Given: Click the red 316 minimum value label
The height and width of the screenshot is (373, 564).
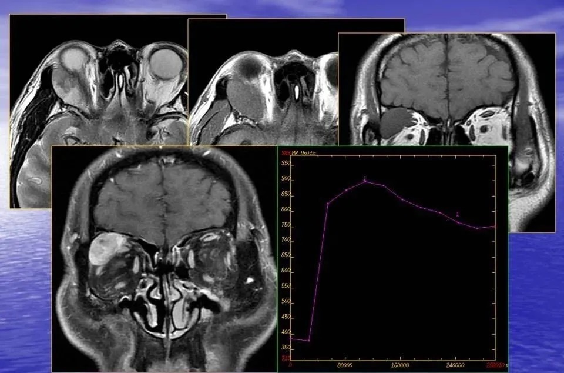Looking at the screenshot, I should (x=286, y=358).
